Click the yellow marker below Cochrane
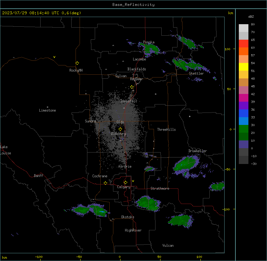Image resolution: width=267 pixels, height=261 pixels. click(105, 183)
